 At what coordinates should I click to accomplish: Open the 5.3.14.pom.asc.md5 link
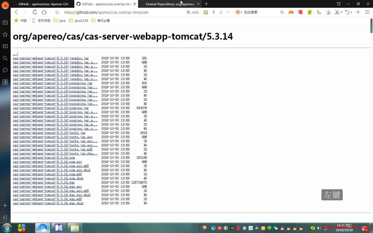[51, 166]
